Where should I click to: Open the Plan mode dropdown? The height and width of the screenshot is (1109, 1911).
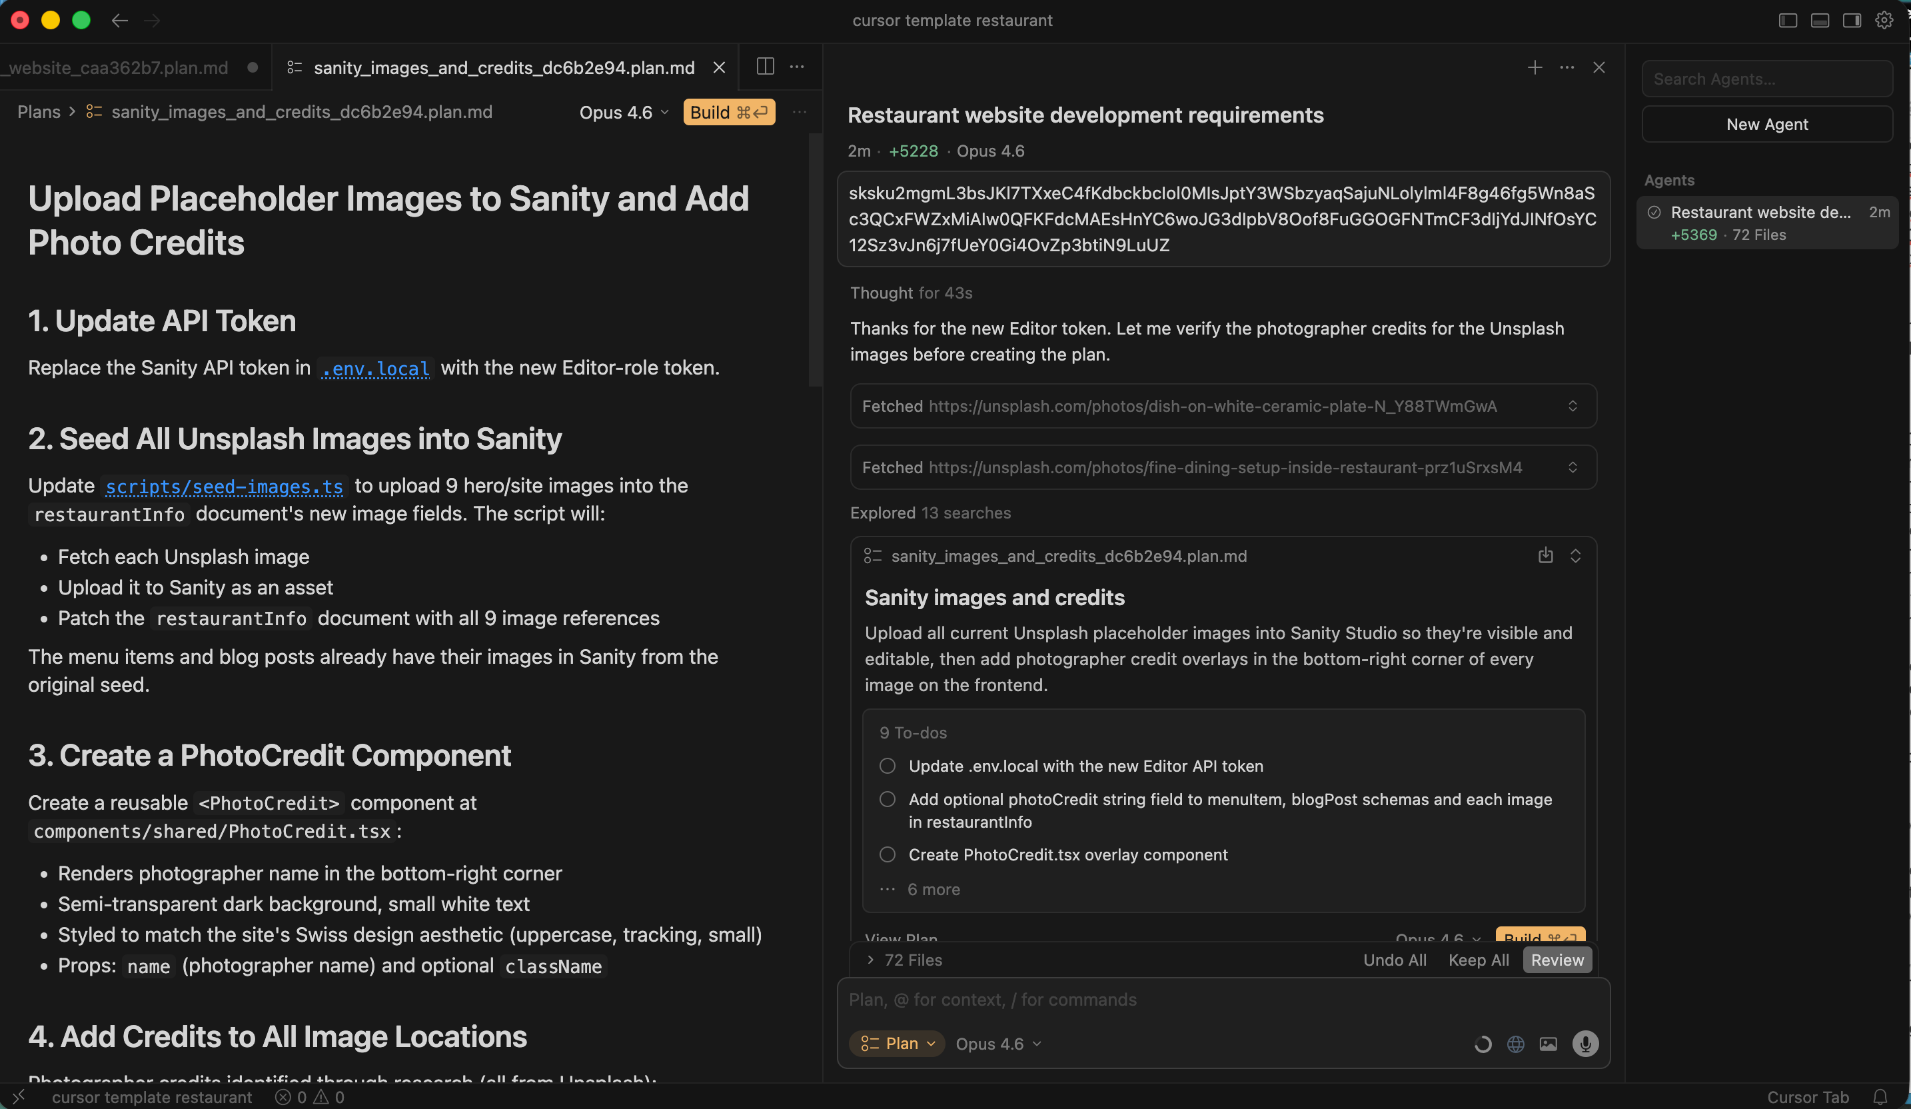pyautogui.click(x=898, y=1044)
